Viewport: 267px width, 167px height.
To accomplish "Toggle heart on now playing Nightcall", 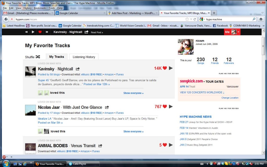I will click(x=40, y=32).
